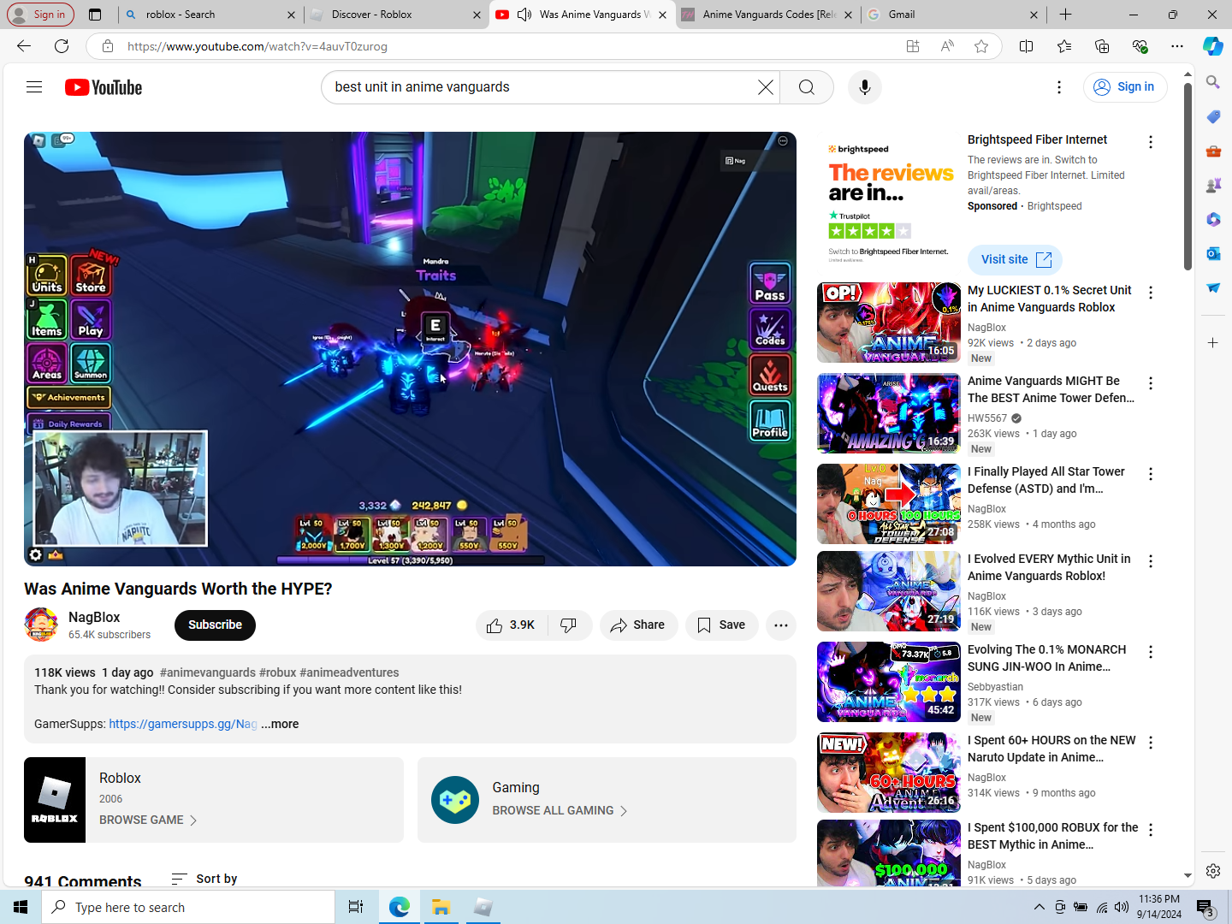Toggle system volume speaker icon
The image size is (1232, 924).
[x=1122, y=907]
